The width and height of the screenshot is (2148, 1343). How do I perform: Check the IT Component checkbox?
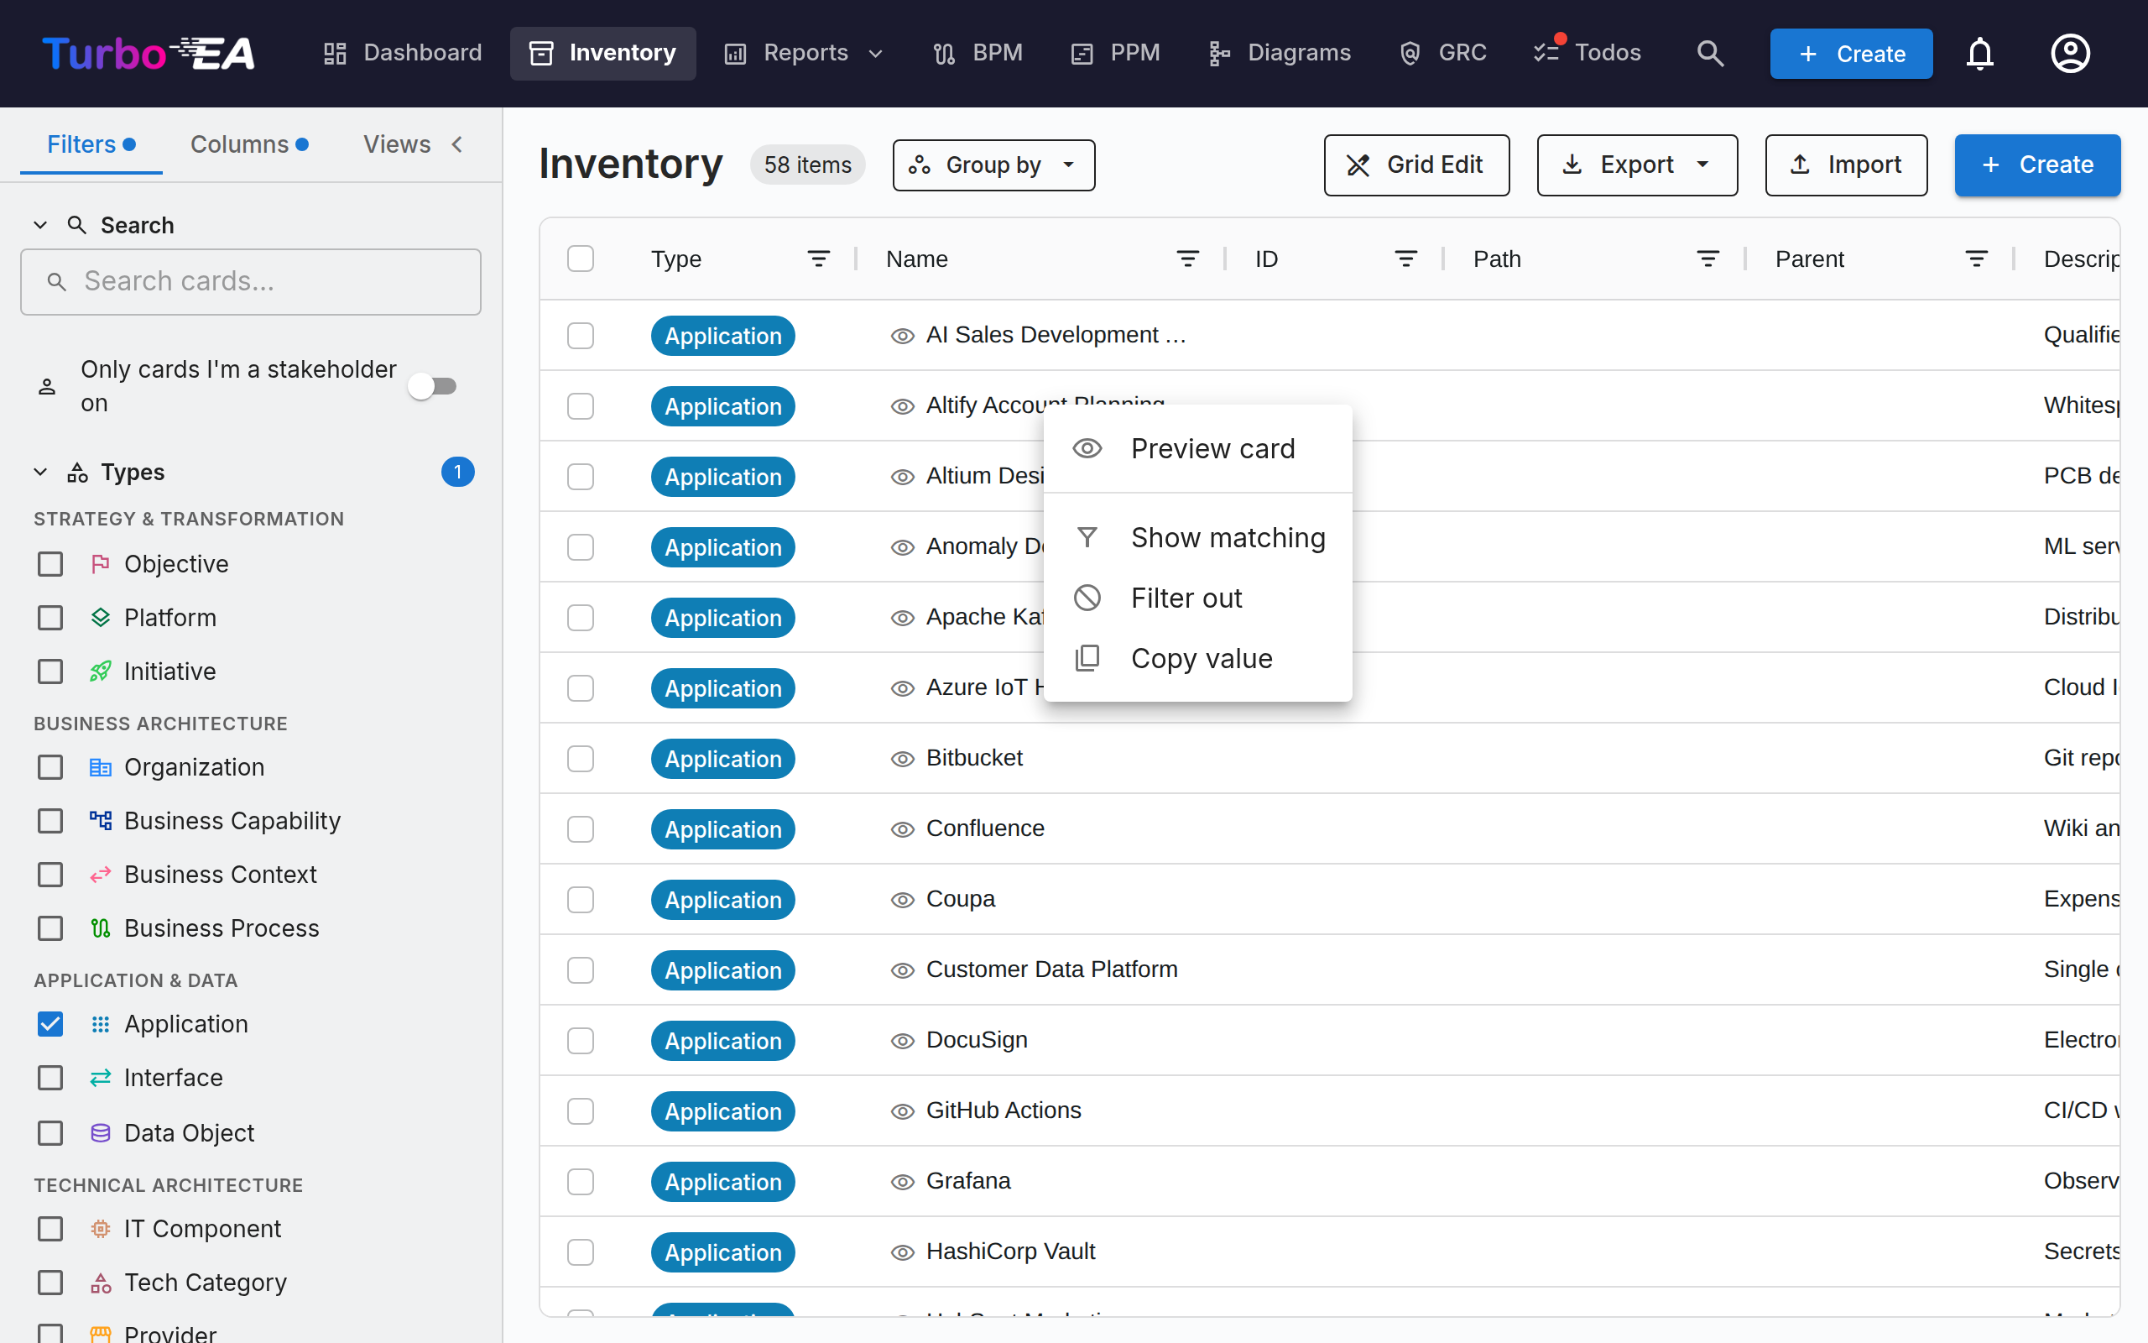50,1228
